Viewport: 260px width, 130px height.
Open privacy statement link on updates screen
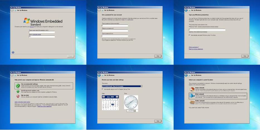(x=44, y=106)
